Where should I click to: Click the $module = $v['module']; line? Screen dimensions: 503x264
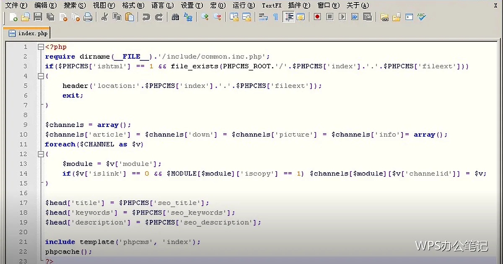click(112, 164)
